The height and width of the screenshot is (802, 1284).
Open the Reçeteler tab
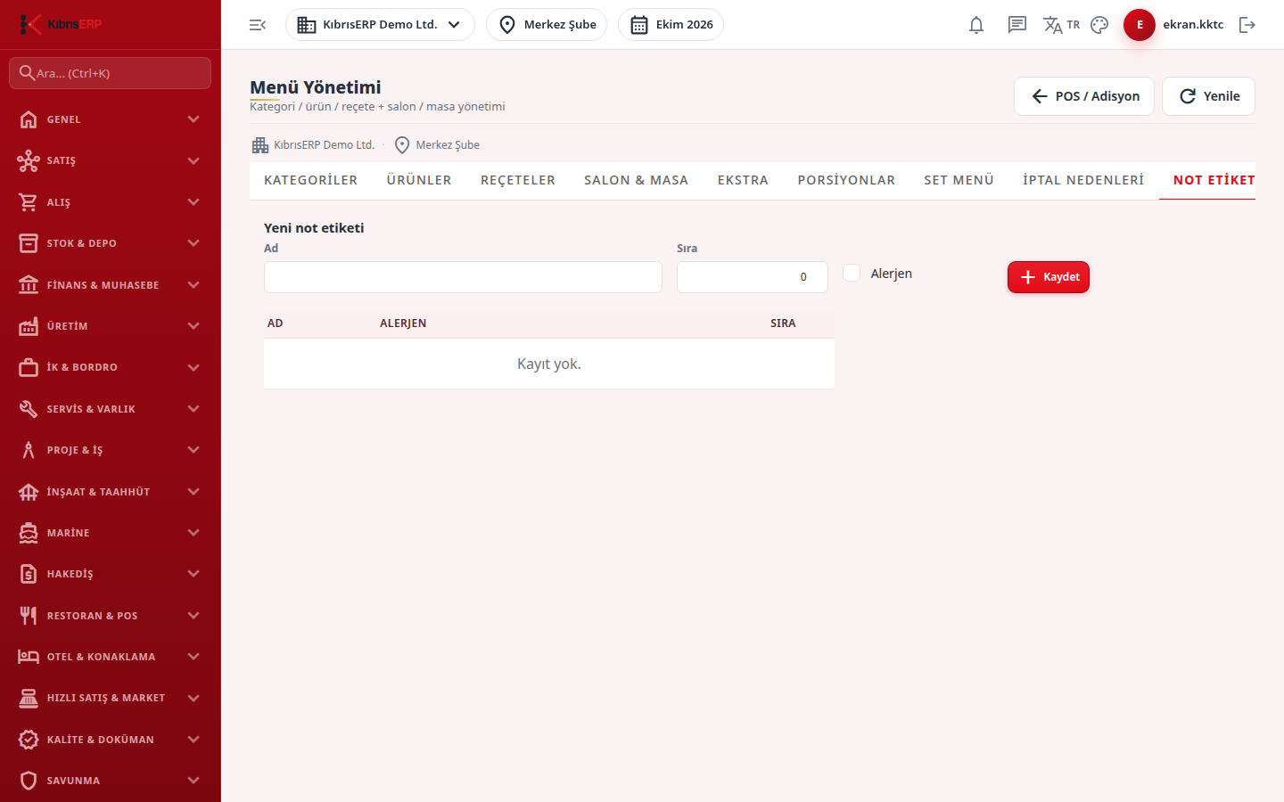click(x=518, y=180)
